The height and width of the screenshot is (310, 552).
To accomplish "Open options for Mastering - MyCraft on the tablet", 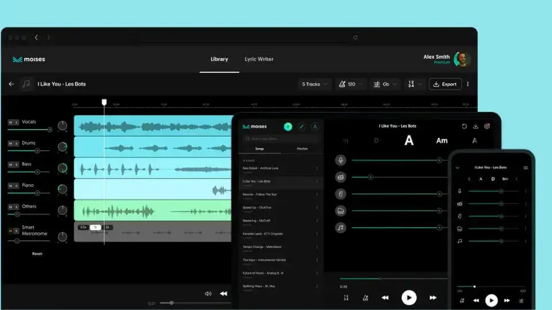I will pyautogui.click(x=317, y=220).
